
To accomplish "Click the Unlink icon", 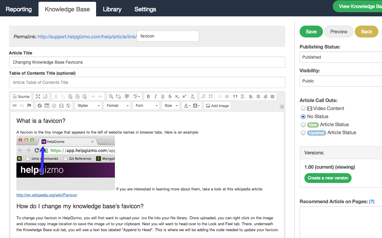I will (x=22, y=106).
